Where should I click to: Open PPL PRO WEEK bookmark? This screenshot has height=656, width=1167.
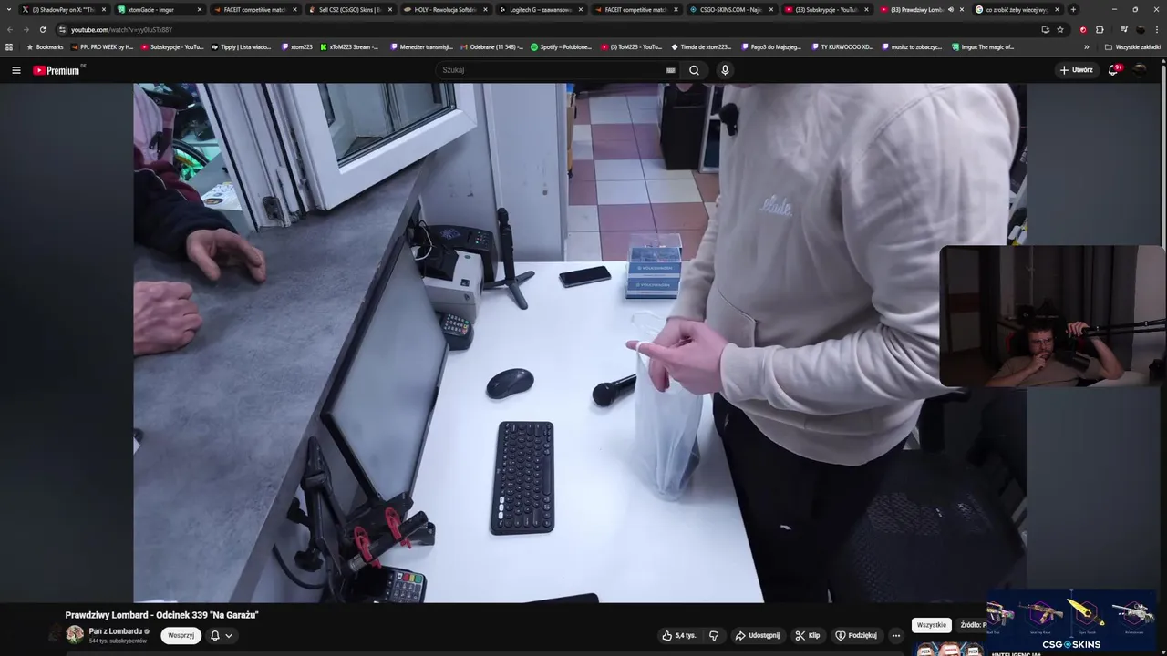102,46
